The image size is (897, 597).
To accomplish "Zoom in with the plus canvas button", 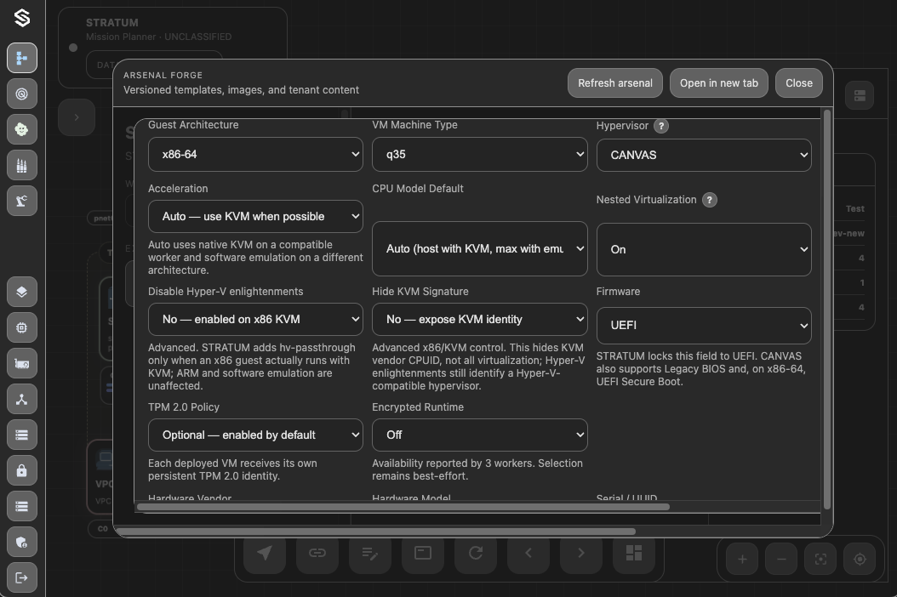I will (742, 560).
